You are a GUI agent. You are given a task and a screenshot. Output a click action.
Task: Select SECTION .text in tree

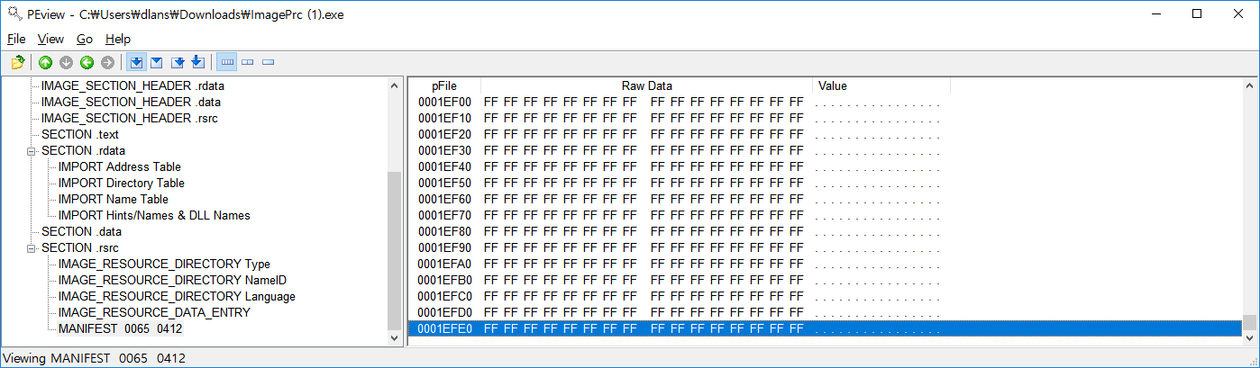point(80,134)
